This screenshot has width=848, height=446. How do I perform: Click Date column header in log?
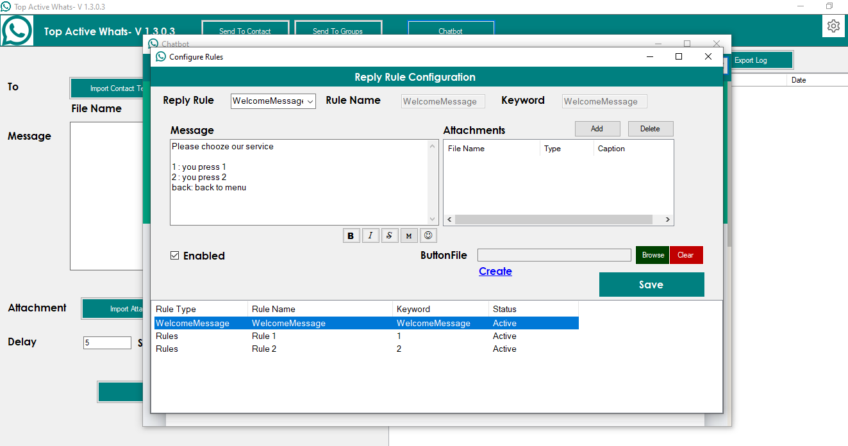tap(817, 80)
